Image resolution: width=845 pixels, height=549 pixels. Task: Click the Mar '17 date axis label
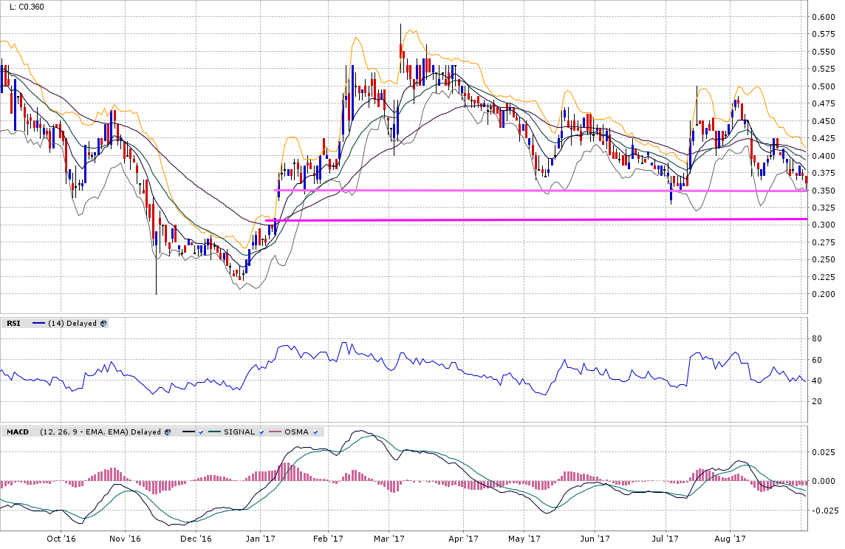(x=391, y=539)
